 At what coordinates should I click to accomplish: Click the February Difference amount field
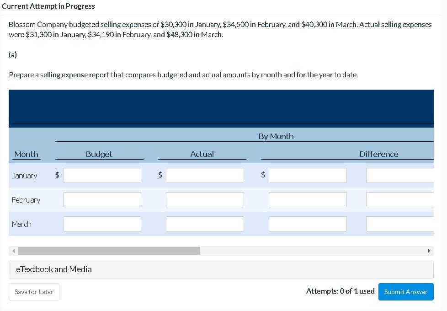308,199
